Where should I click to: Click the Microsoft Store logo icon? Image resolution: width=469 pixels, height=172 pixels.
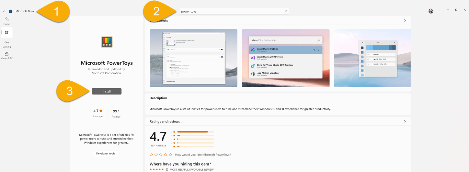coord(11,11)
